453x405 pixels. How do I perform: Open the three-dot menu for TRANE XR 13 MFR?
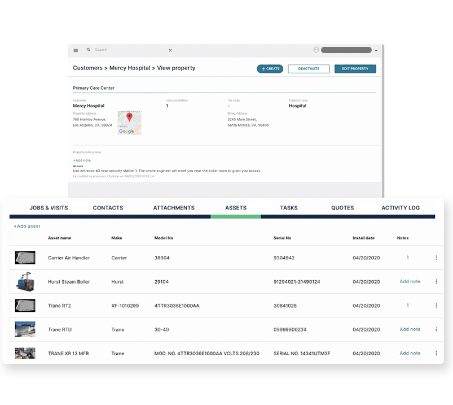point(436,353)
